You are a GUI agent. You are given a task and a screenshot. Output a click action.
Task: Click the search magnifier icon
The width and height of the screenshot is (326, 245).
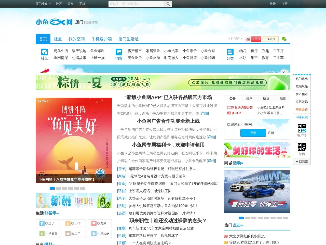[168, 4]
